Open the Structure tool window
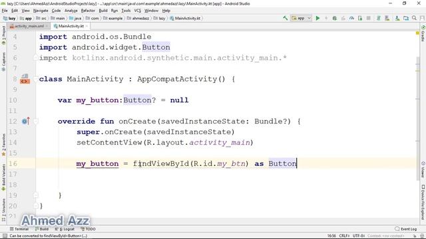Screen dimensions: 426x239 click(x=3, y=210)
